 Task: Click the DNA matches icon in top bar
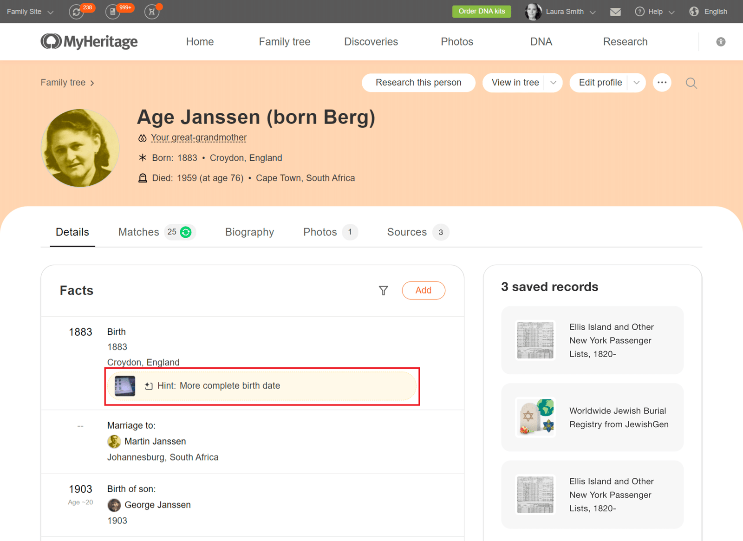[152, 12]
